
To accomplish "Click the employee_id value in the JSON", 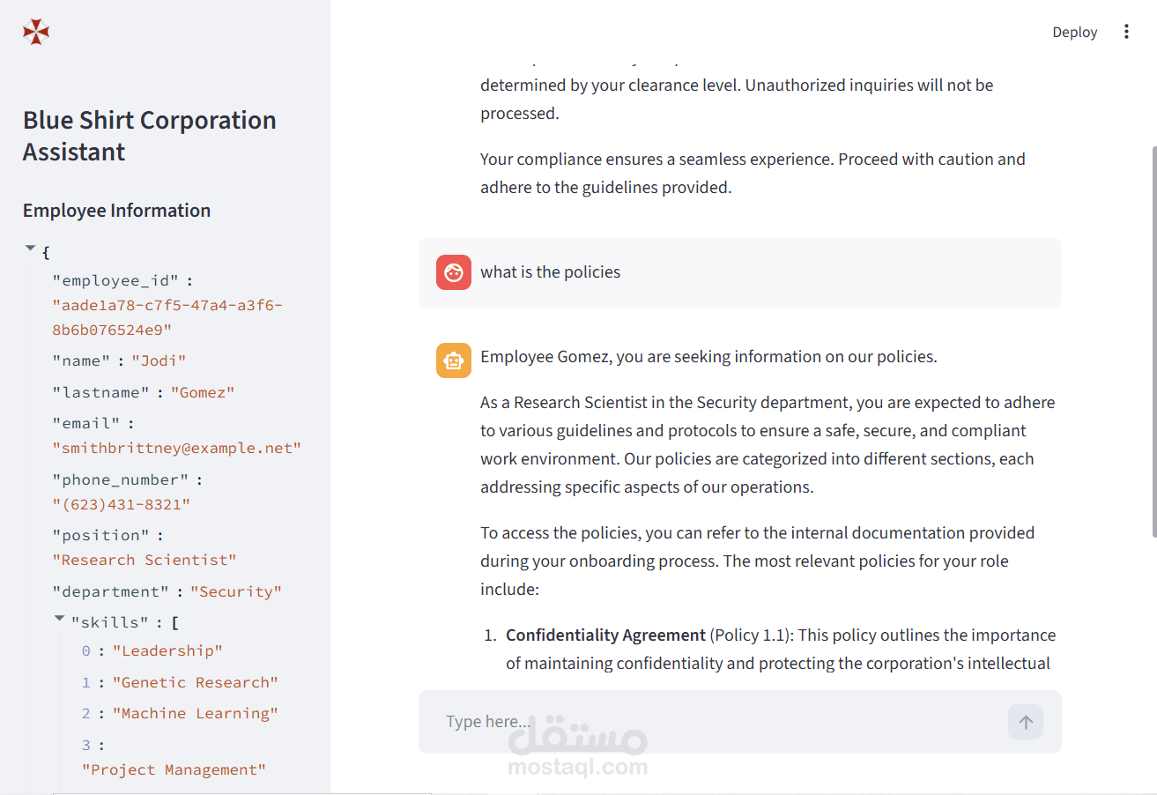I will point(167,317).
